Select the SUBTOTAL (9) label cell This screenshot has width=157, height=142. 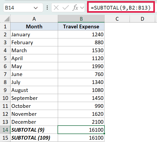(34, 130)
